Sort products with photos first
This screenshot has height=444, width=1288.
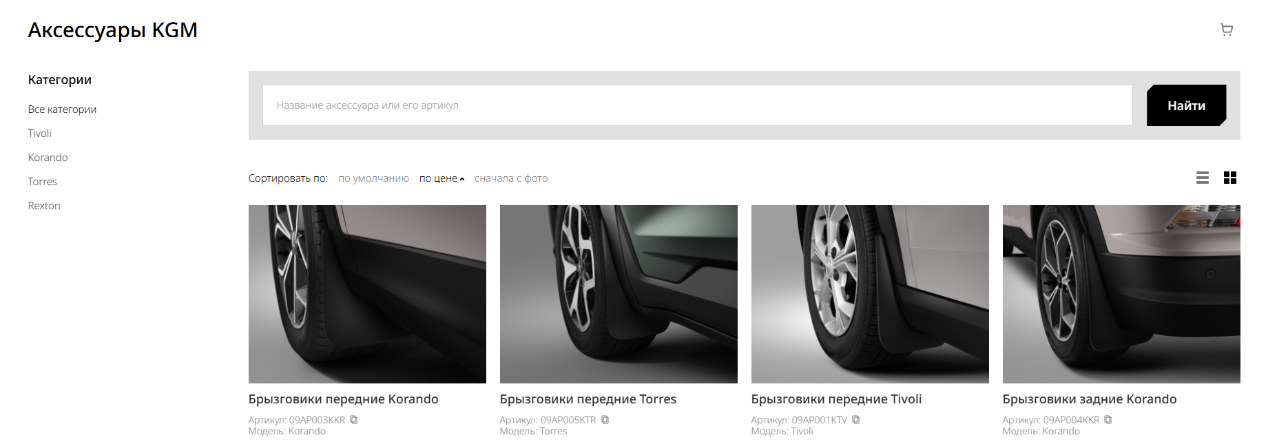click(510, 178)
